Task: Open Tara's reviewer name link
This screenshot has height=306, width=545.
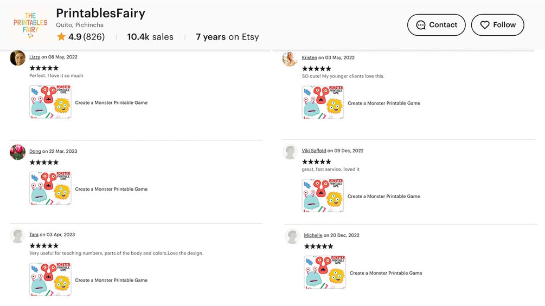Action: 34,235
